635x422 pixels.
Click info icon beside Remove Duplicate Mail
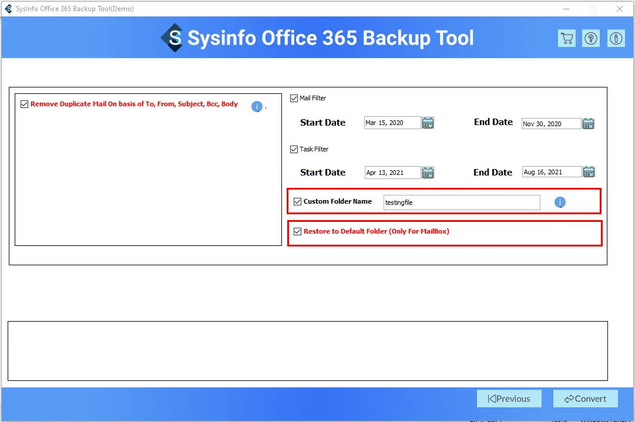(x=257, y=106)
